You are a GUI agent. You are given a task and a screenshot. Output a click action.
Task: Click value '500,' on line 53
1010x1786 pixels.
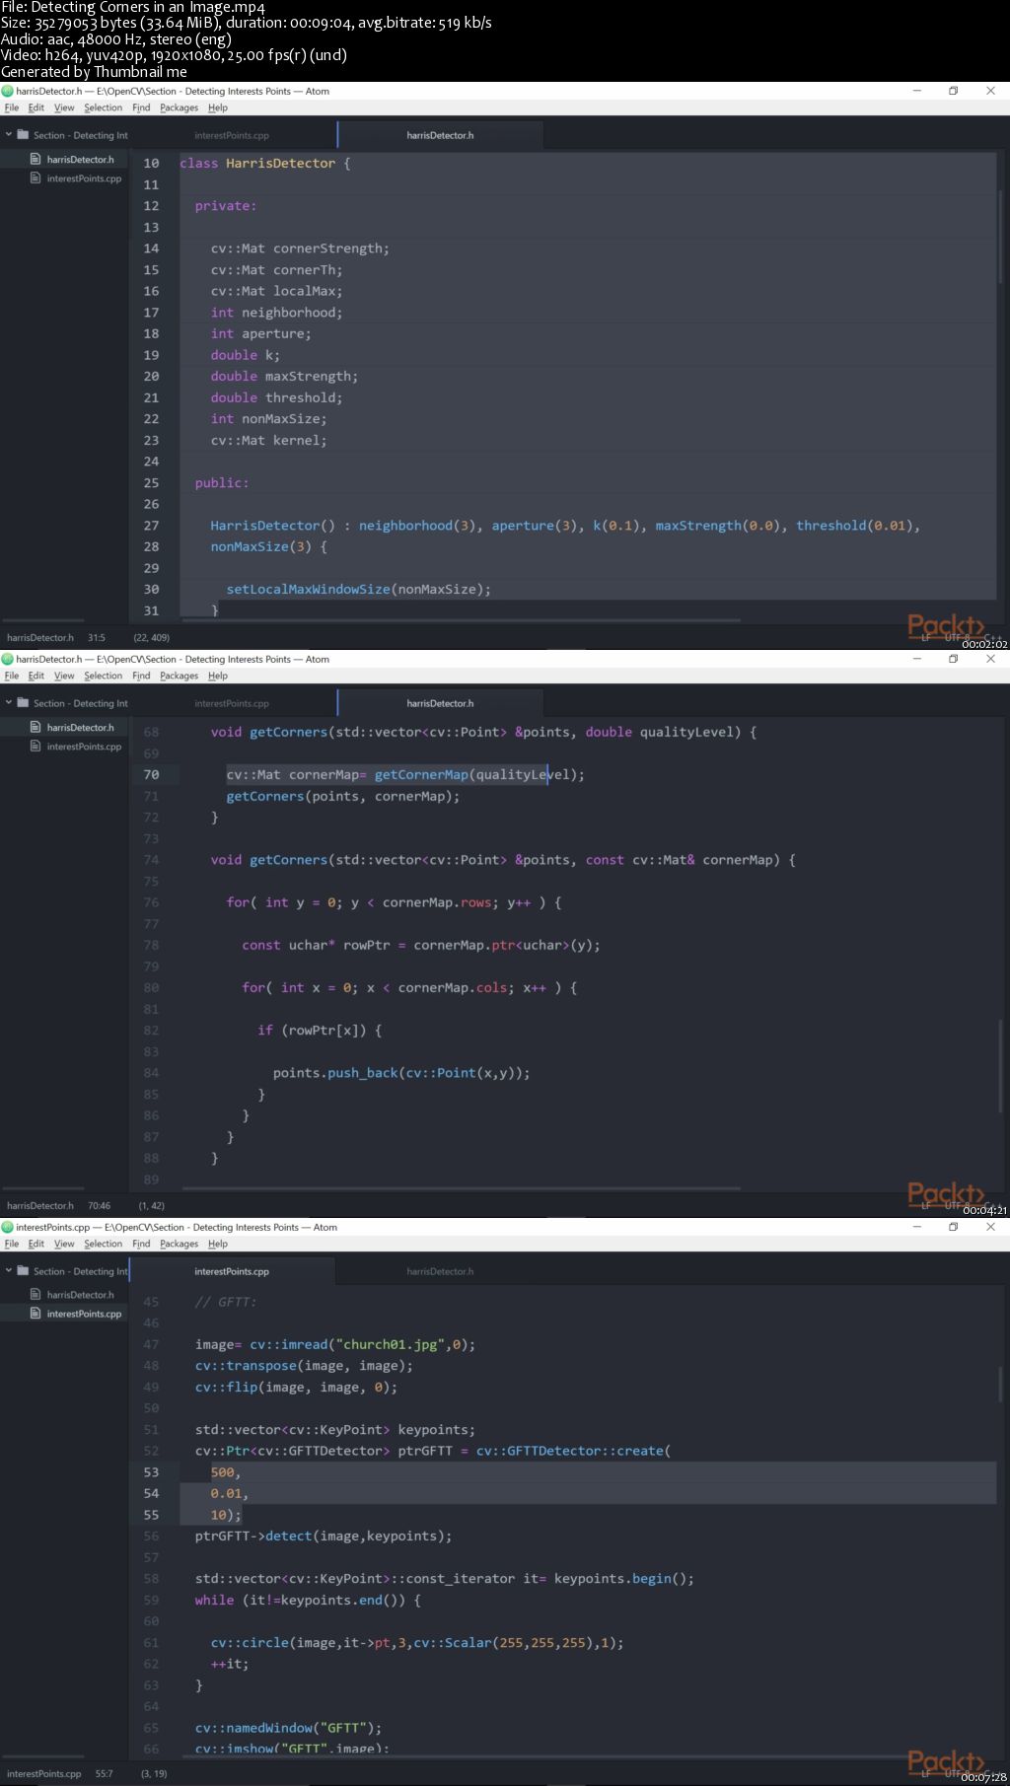226,1472
